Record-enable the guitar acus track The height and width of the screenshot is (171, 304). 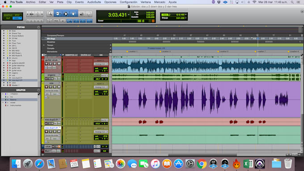[46, 64]
